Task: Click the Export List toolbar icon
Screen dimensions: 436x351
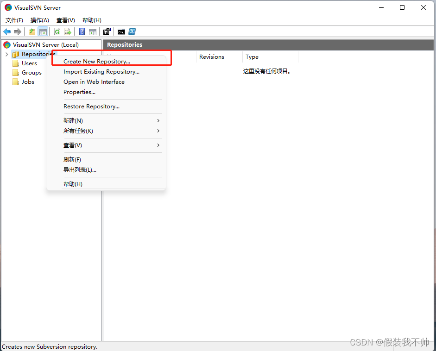Action: point(68,31)
